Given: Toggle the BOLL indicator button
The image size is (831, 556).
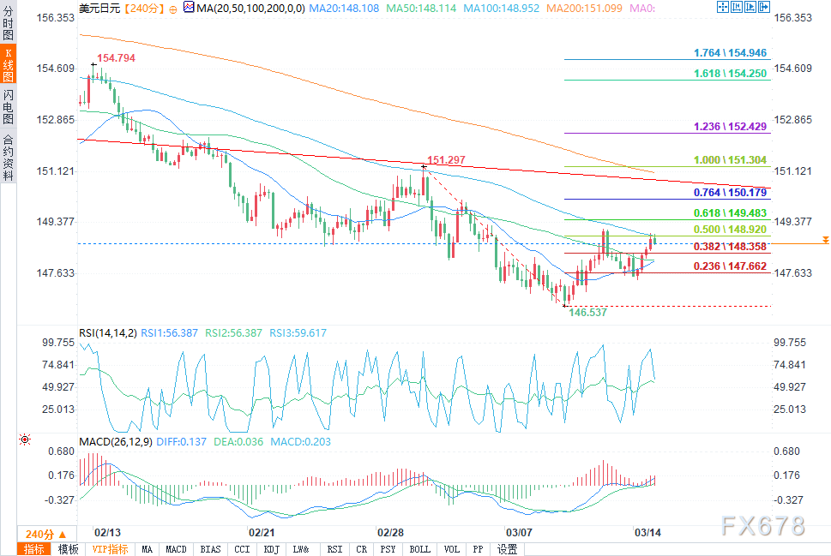Looking at the screenshot, I should (x=419, y=549).
